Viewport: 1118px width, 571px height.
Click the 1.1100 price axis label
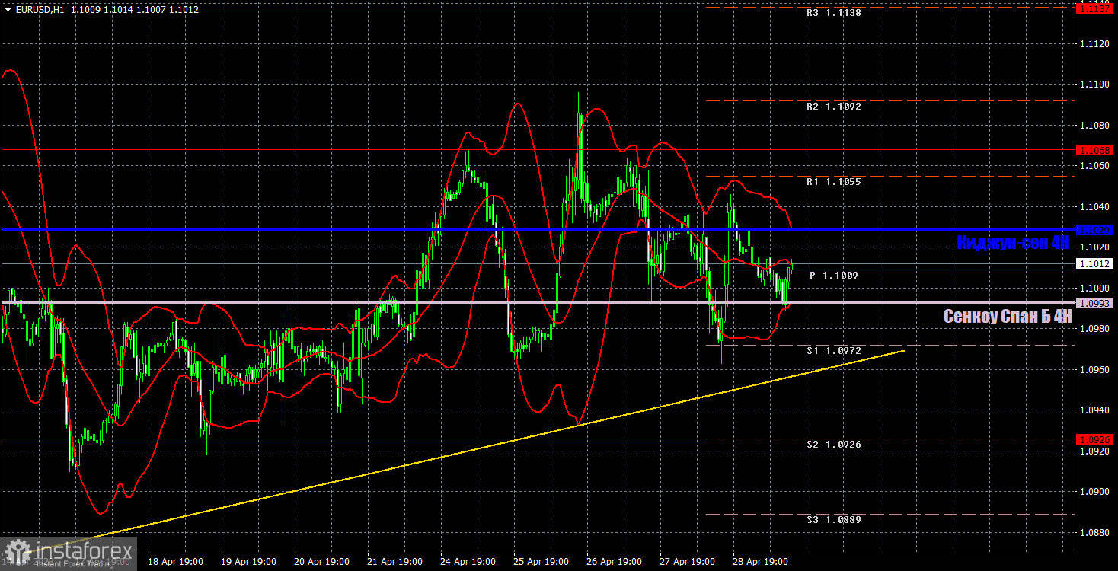click(x=1094, y=85)
